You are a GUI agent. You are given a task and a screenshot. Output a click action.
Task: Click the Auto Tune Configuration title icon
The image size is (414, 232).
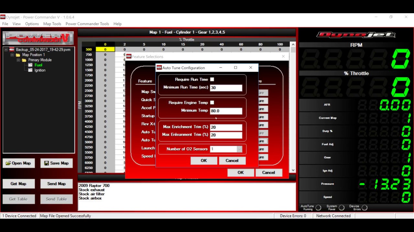click(x=159, y=68)
